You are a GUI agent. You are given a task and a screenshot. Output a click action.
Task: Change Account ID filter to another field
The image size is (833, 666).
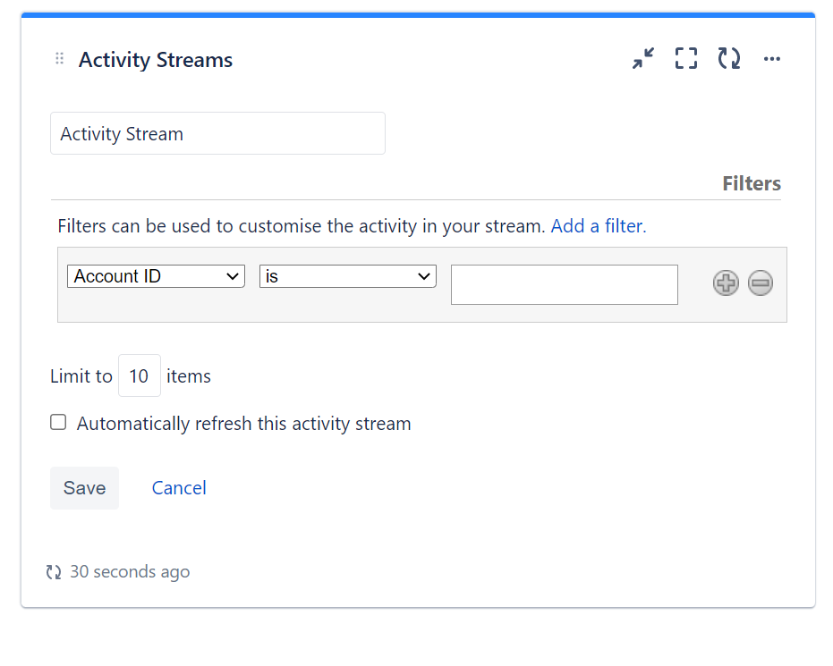156,275
